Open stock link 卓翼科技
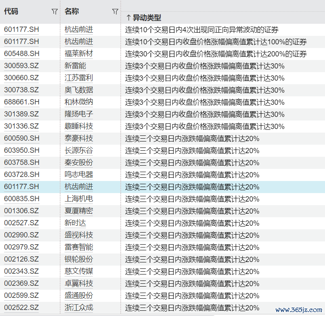 (79, 283)
